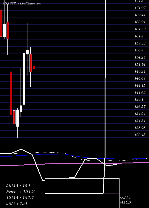149x208 pixels.
Task: Click the 154.27 price axis label
Action: pos(140,57)
